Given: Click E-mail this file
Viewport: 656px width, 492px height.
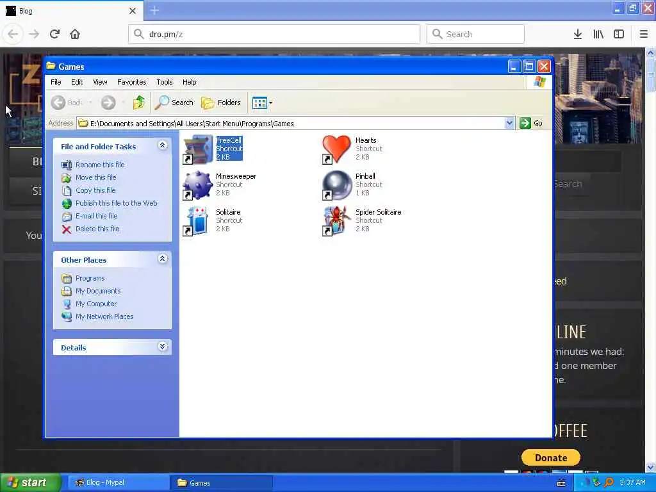Looking at the screenshot, I should pos(96,216).
